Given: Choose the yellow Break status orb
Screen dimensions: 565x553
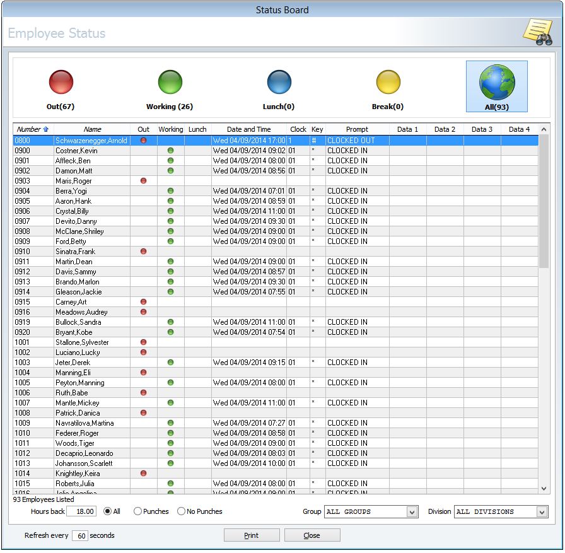Looking at the screenshot, I should pyautogui.click(x=388, y=83).
